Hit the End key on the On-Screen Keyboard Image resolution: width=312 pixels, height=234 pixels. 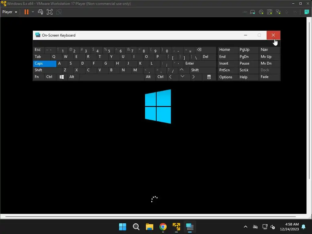(x=228, y=57)
